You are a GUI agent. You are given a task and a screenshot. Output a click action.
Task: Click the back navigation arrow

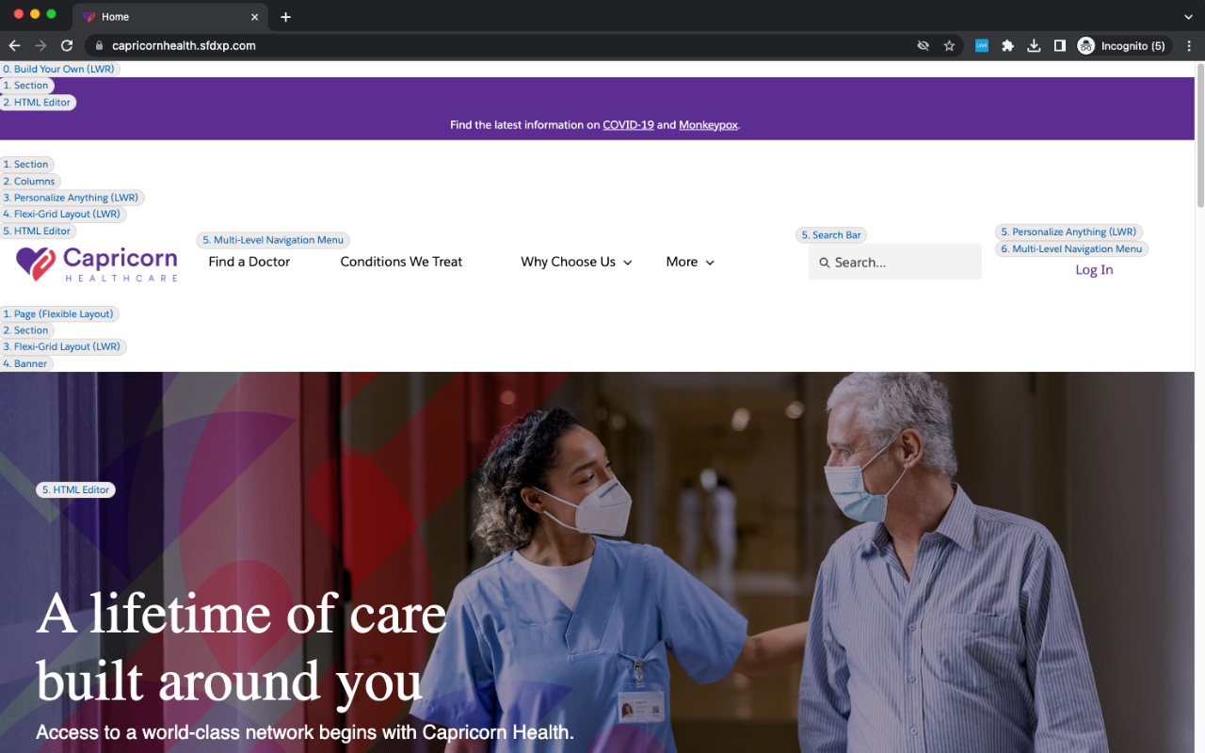[14, 45]
